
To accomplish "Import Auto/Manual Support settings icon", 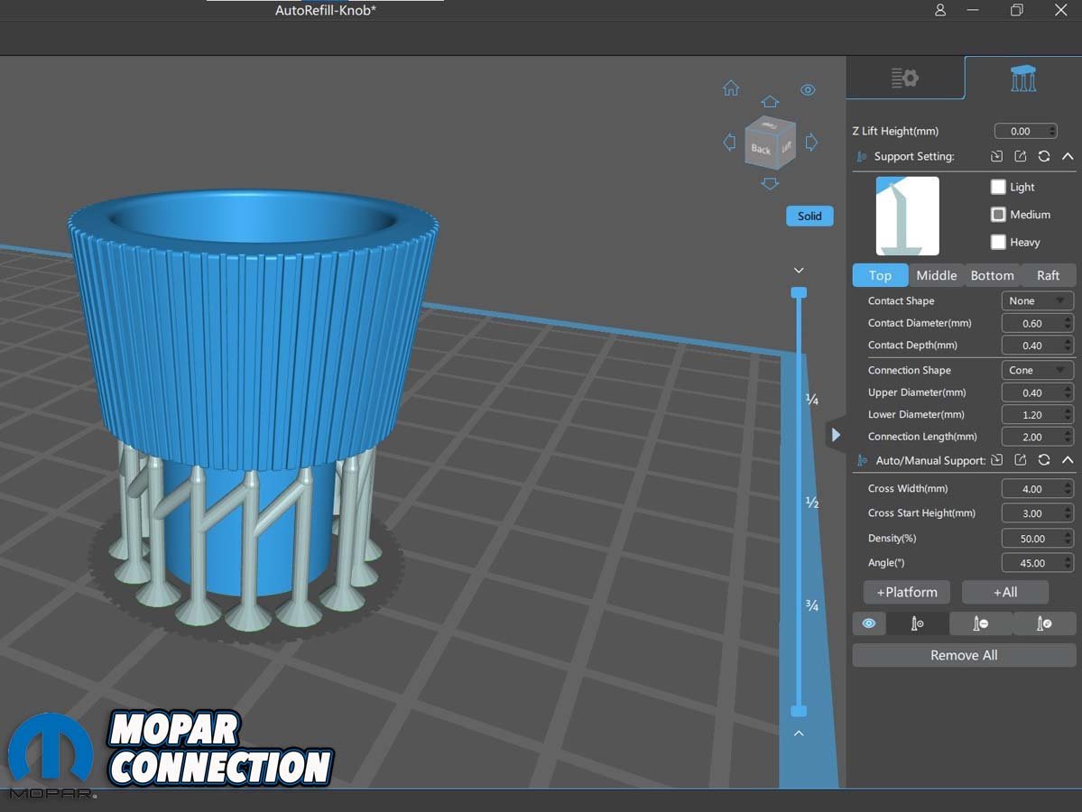I will pos(996,460).
